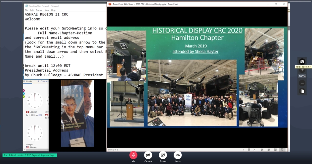Screen dimensions: 312x164
Task: Open the Format menu in Notepad
Action: point(39,10)
